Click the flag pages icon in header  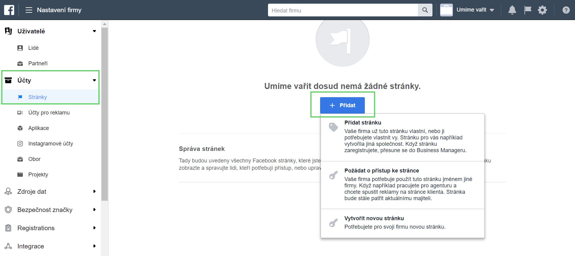(527, 10)
